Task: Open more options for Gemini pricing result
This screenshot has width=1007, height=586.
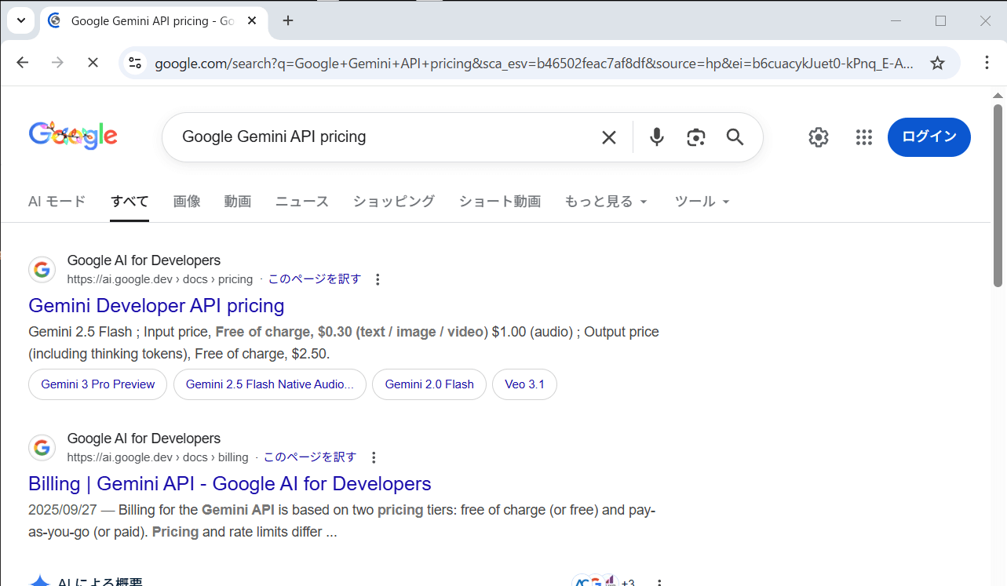Action: (x=378, y=279)
